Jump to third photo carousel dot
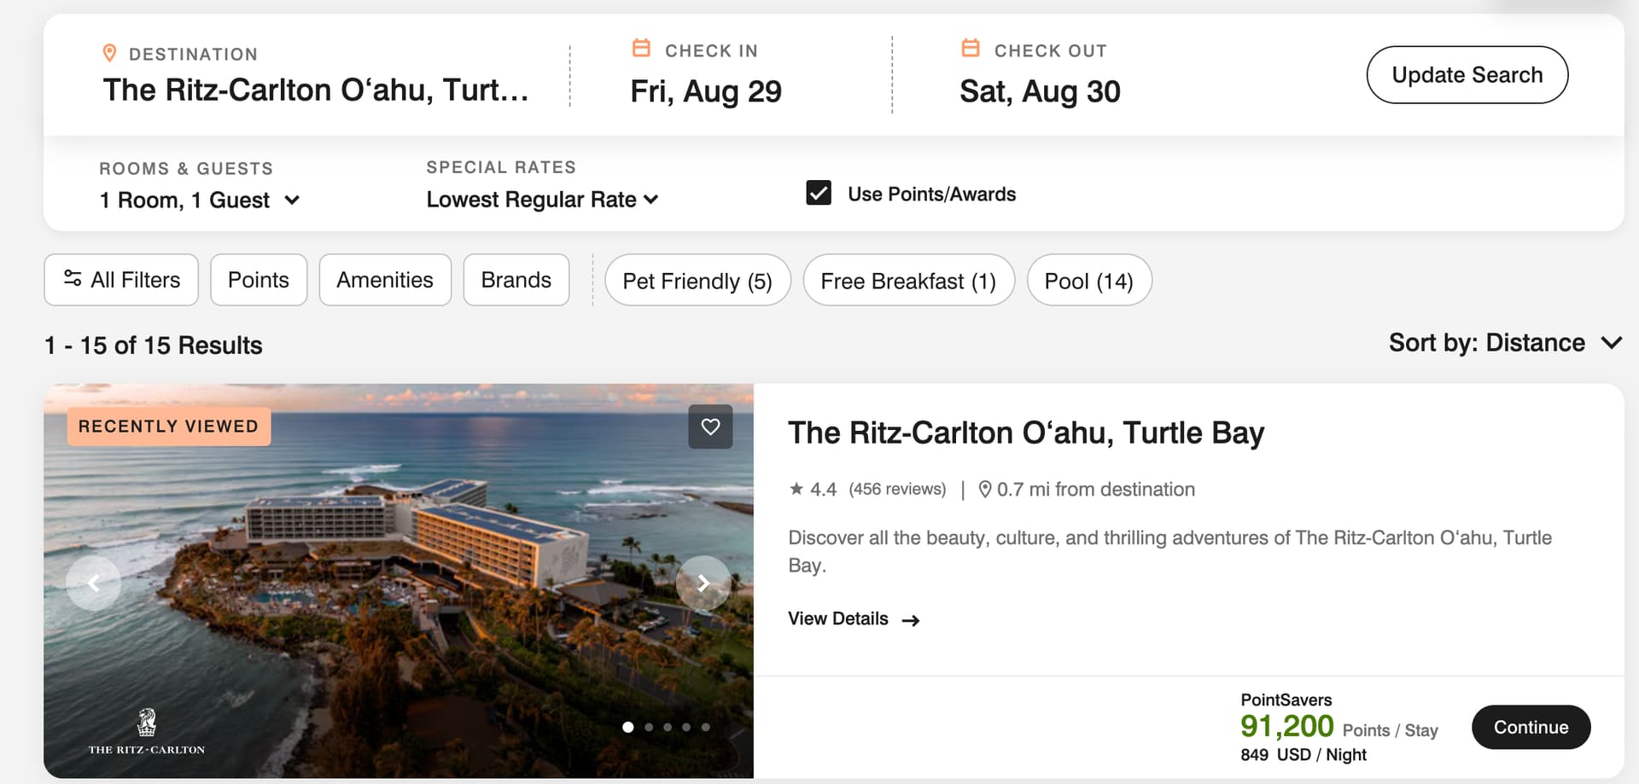This screenshot has width=1639, height=784. click(x=668, y=728)
